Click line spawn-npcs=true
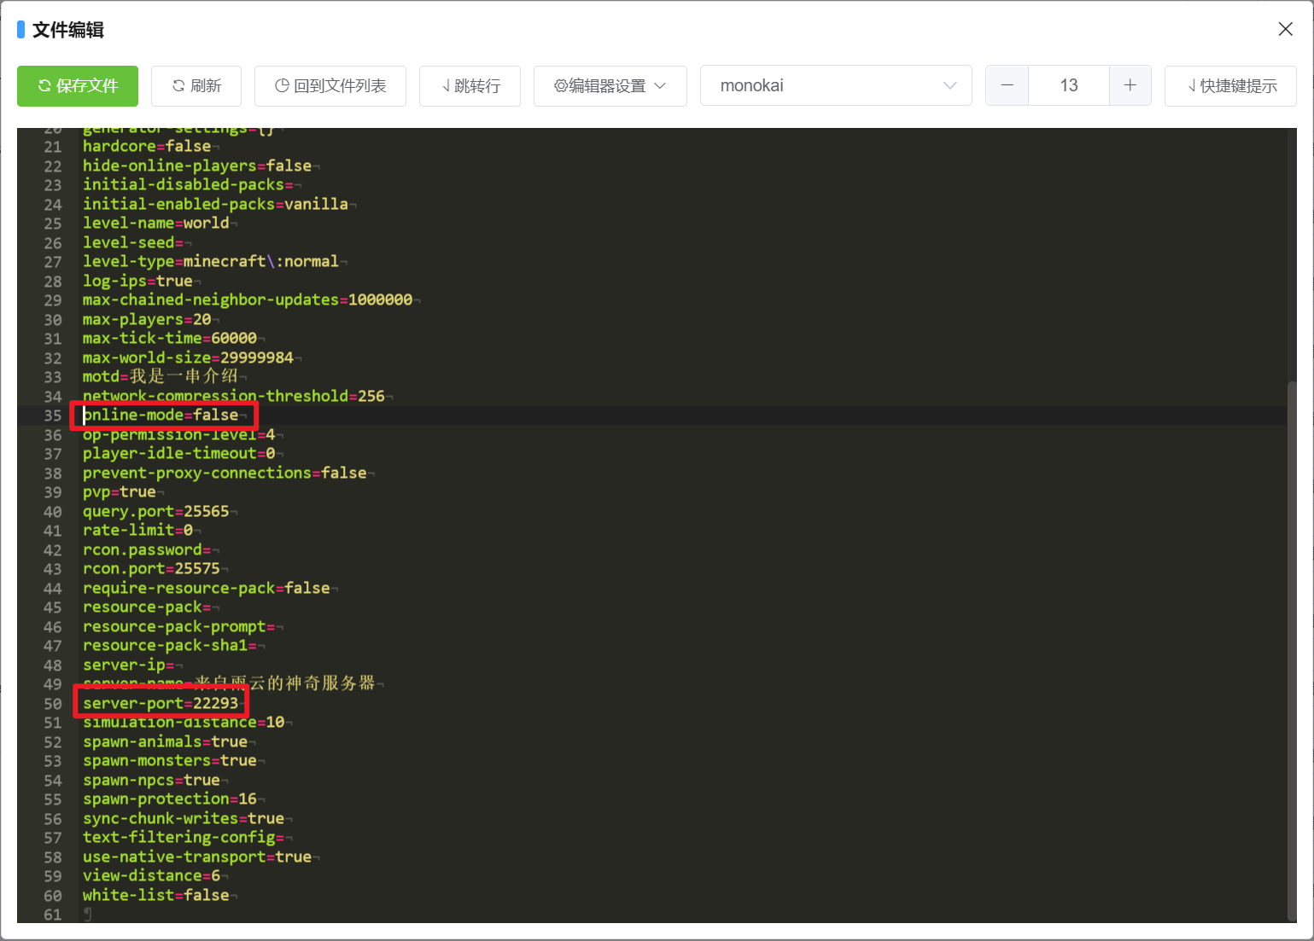Viewport: 1314px width, 941px height. 151,781
